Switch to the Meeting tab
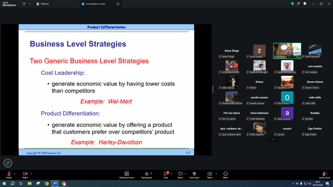333x187 pixels. pos(43,4)
